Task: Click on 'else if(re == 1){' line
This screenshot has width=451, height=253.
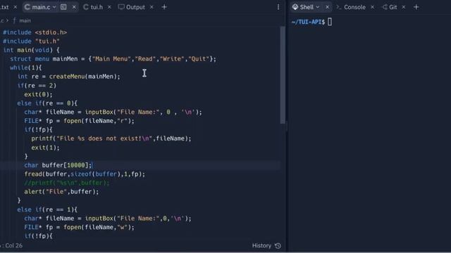Action: 47,209
